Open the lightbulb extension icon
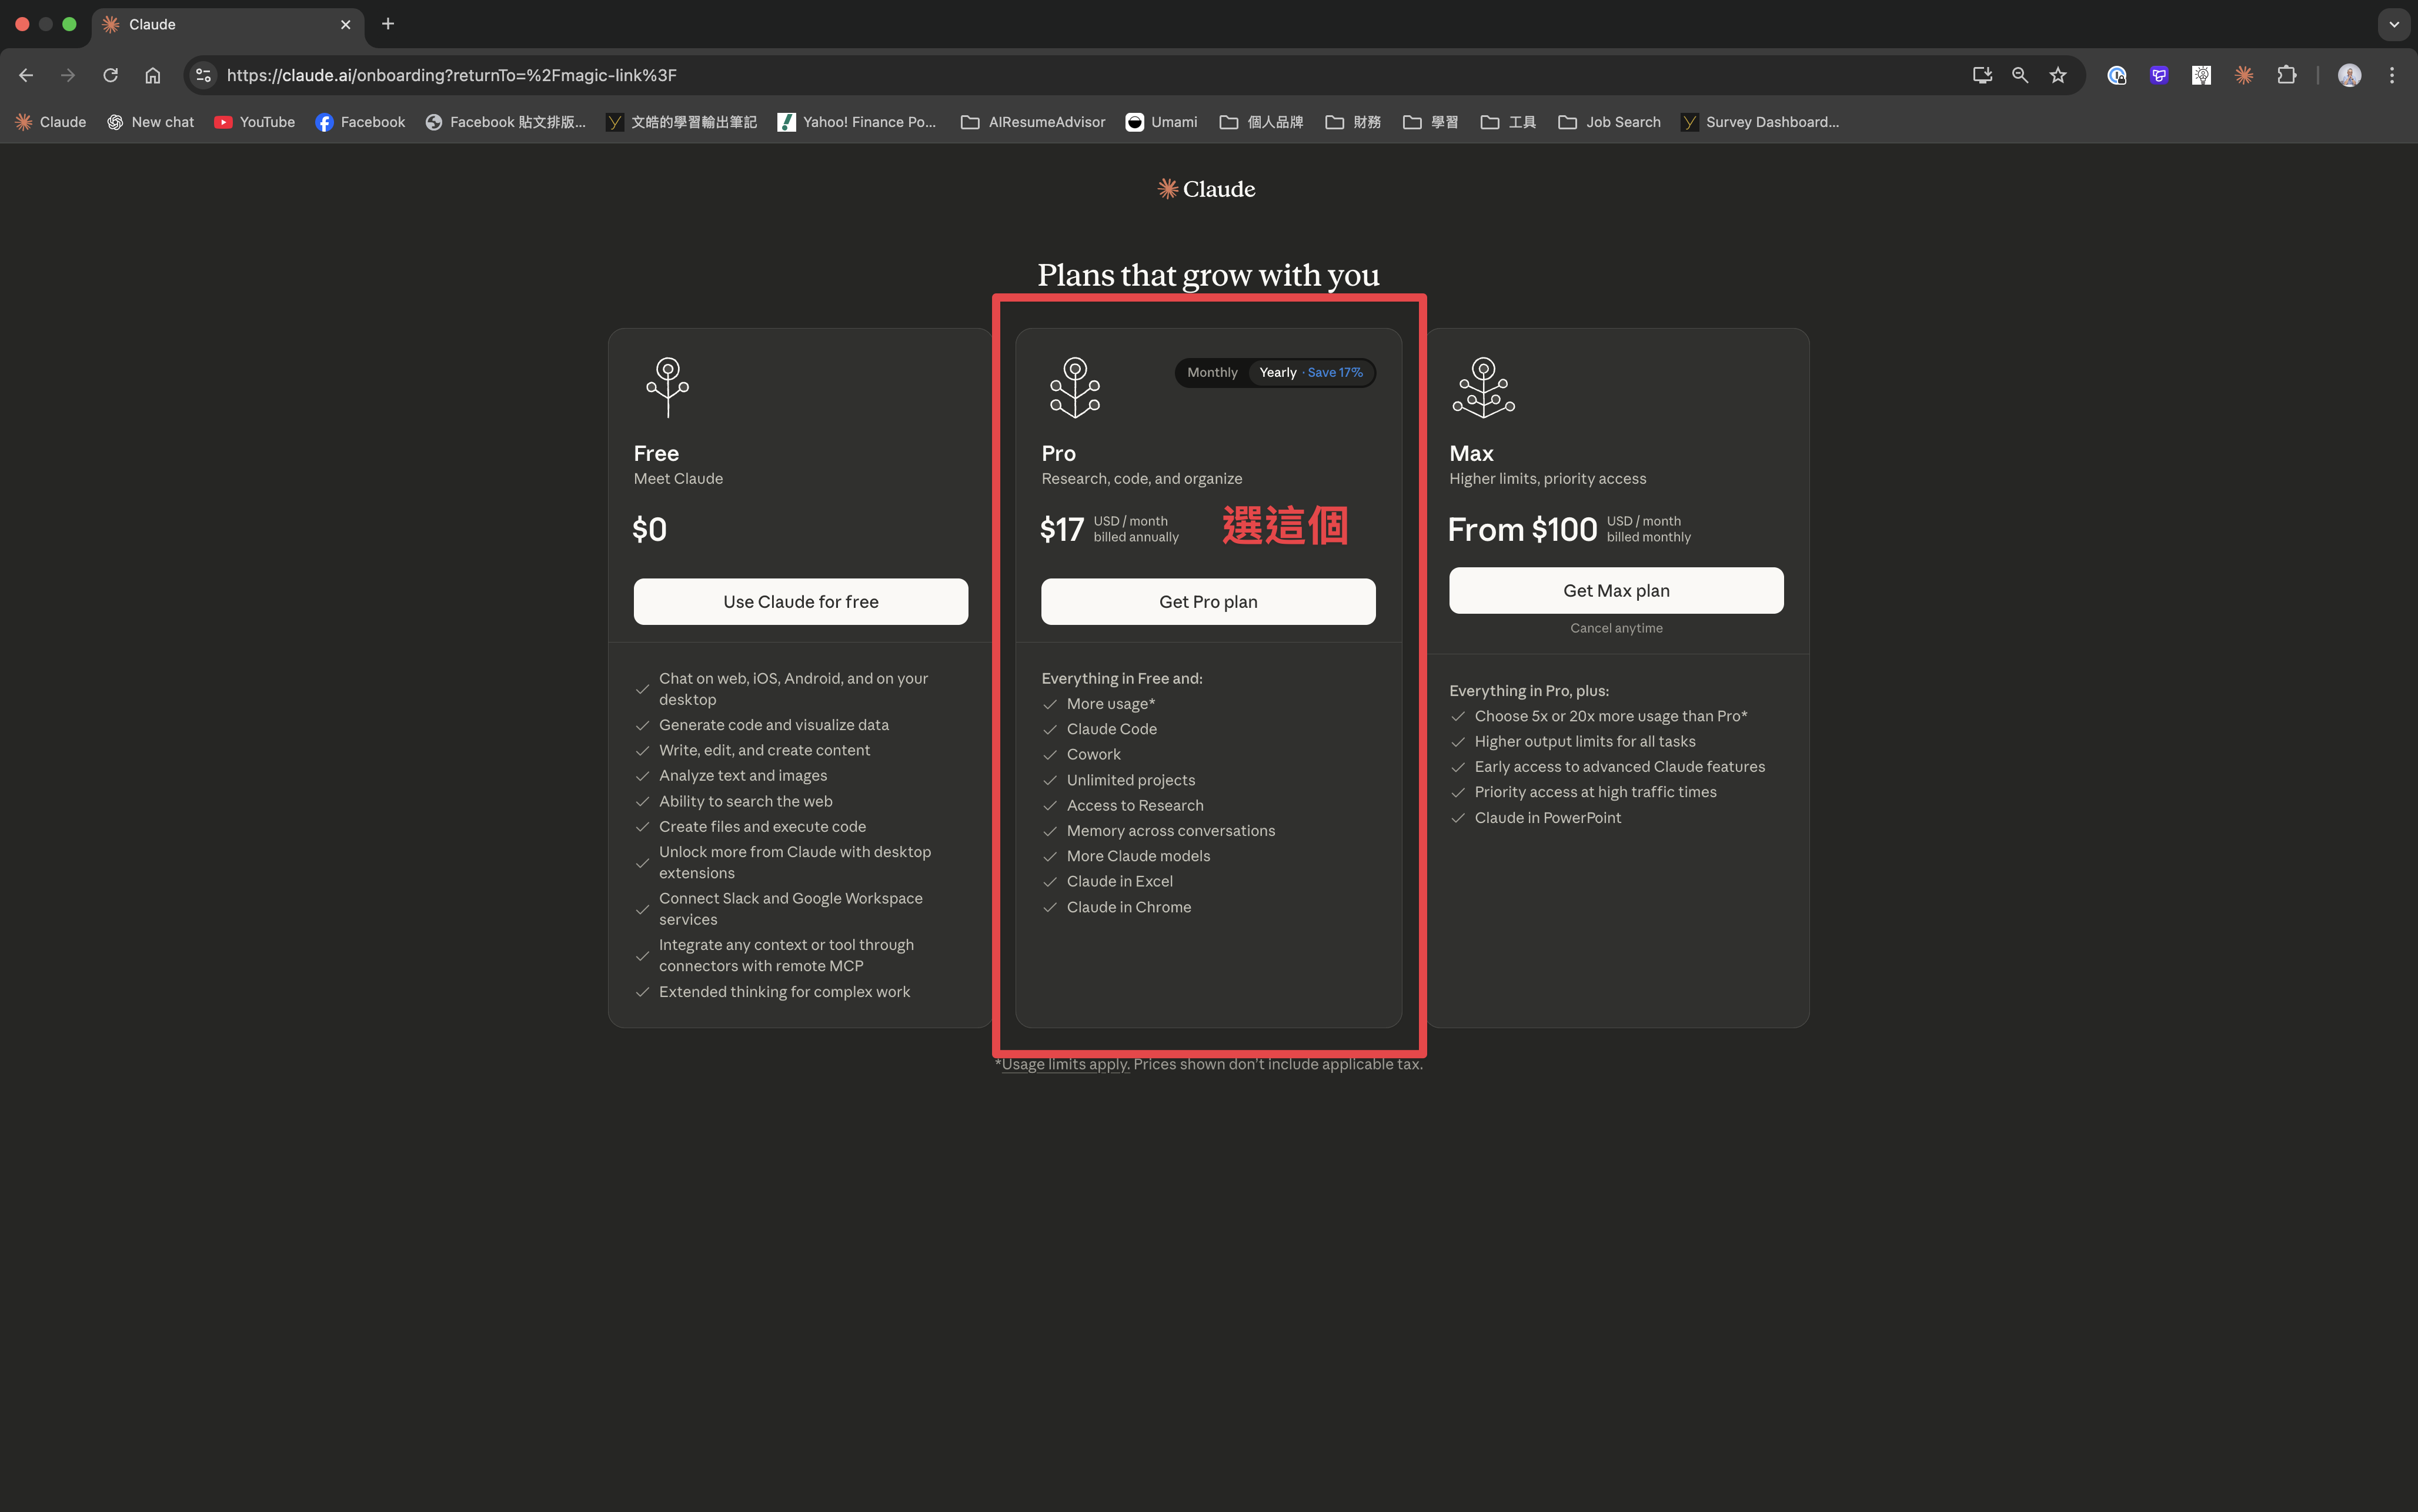 (2201, 75)
